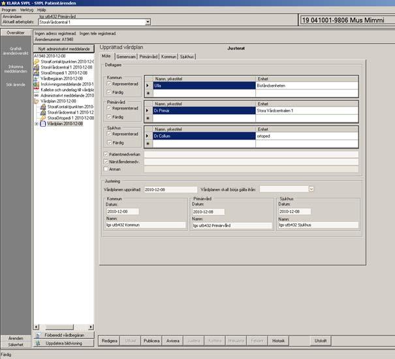Select the Inskrivningsmeddelande entry icon
395x359 pixels.
tap(37, 84)
